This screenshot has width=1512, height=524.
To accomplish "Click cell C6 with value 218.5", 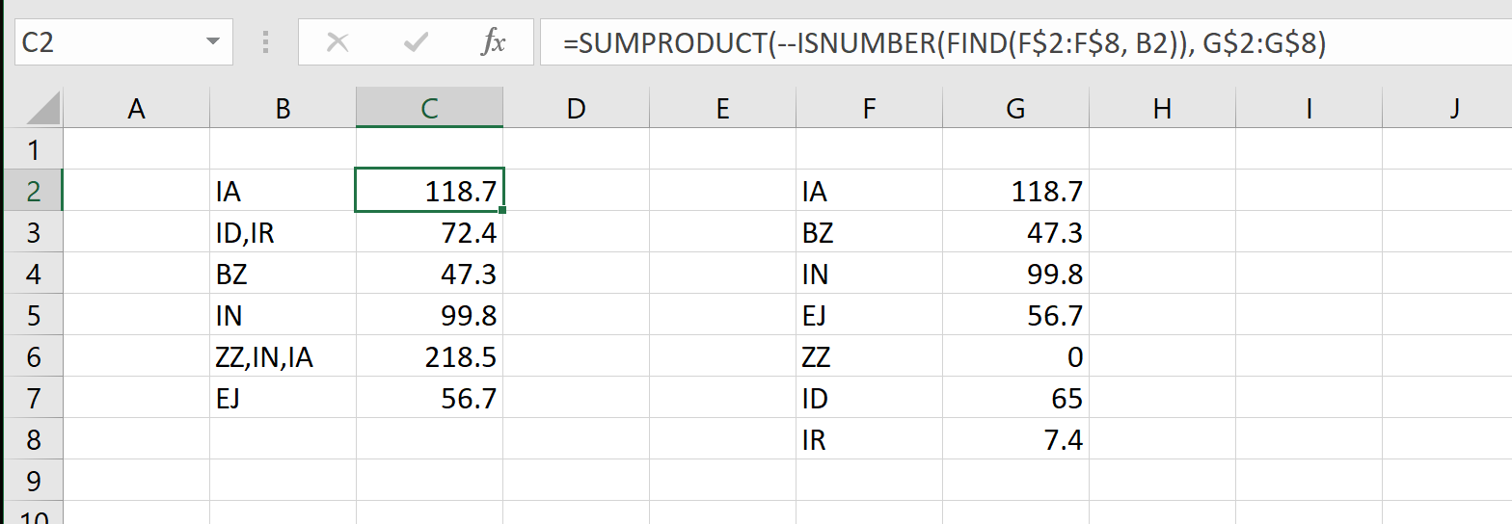I will 429,357.
